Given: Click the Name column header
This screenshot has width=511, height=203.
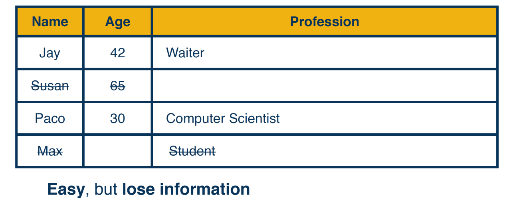Looking at the screenshot, I should (x=50, y=21).
